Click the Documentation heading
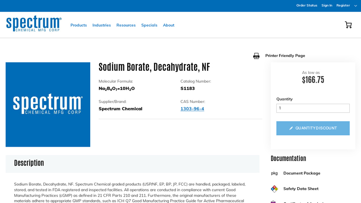 click(288, 158)
